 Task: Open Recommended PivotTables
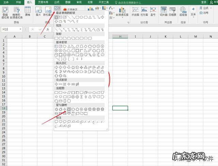tap(16, 13)
